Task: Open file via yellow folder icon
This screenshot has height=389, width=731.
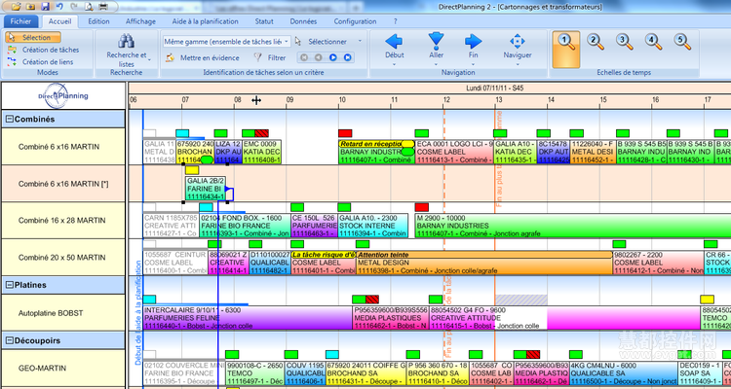Action: tap(16, 7)
